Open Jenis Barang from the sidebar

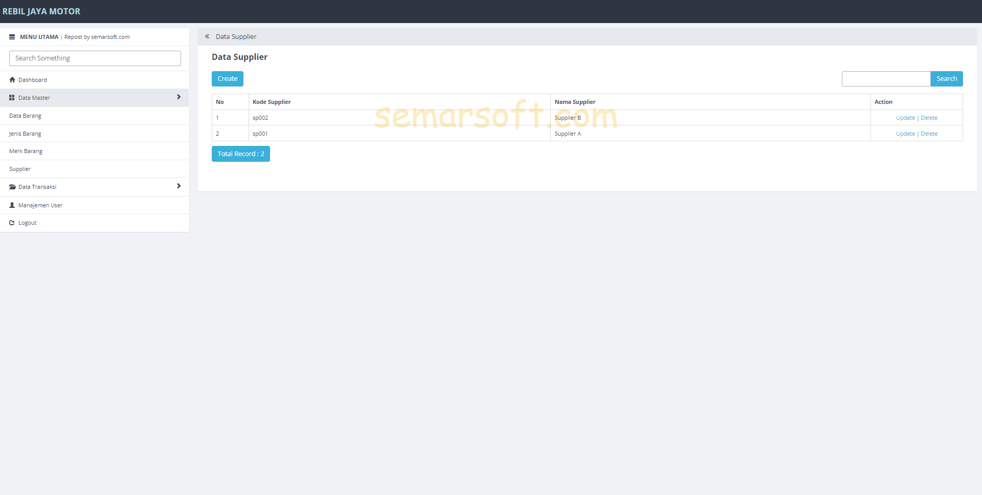click(x=25, y=134)
